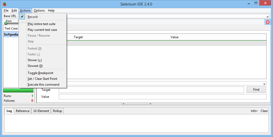Image resolution: width=273 pixels, height=137 pixels.
Task: Select Slowest (9) speed option
Action: (35, 66)
